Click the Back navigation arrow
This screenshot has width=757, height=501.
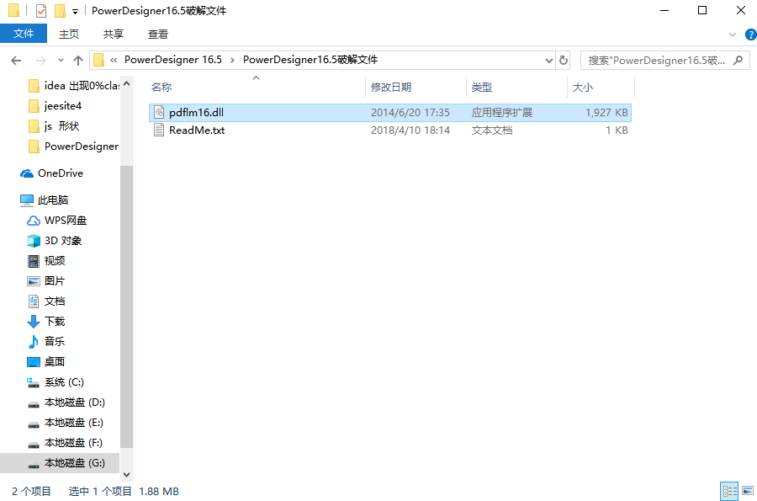tap(17, 61)
